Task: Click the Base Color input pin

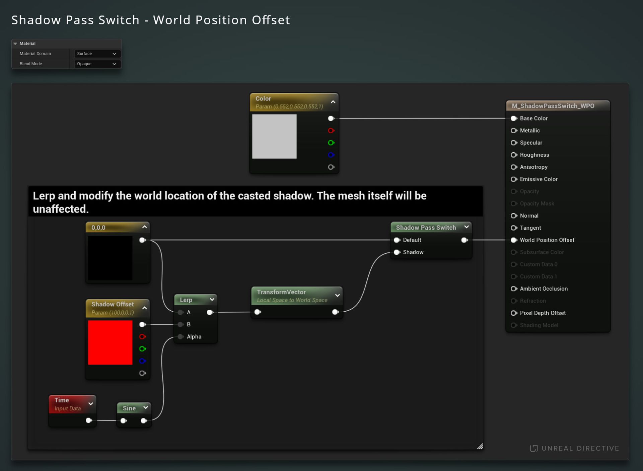Action: [x=514, y=118]
